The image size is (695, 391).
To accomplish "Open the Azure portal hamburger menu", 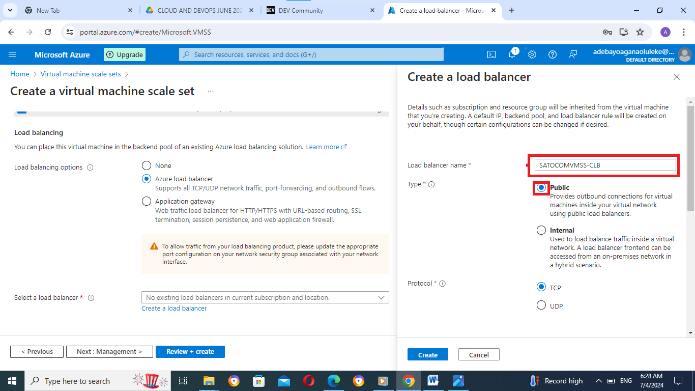I will [13, 54].
